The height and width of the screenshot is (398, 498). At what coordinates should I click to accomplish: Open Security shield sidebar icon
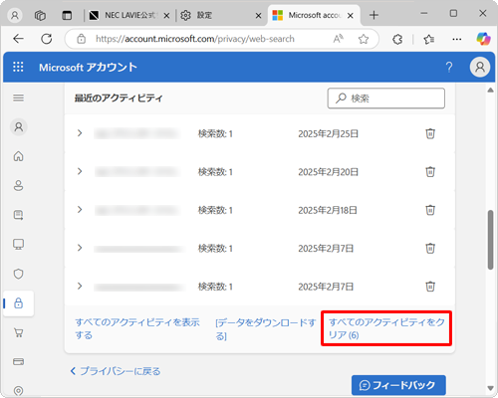point(19,274)
